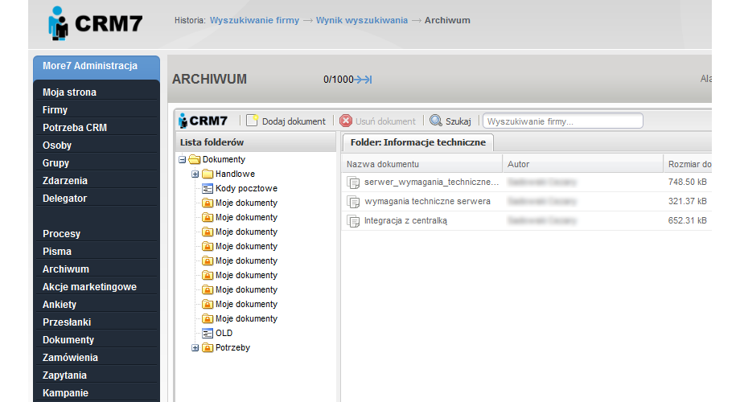Image resolution: width=740 pixels, height=402 pixels.
Task: Click the pagination arrow next to 0/1000
Action: pos(363,80)
